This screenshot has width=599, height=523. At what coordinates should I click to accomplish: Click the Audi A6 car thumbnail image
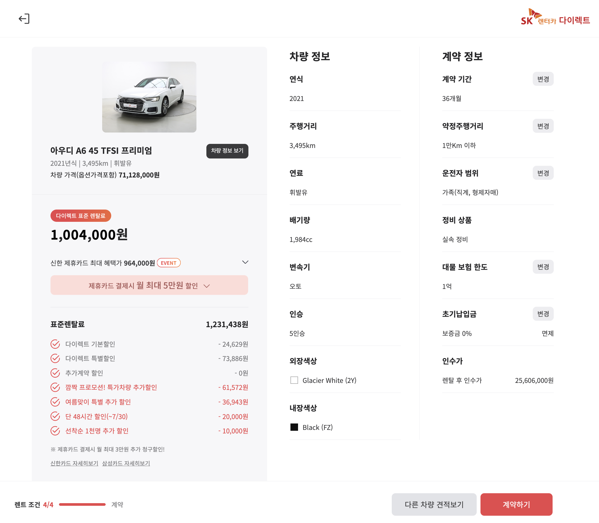(x=149, y=97)
